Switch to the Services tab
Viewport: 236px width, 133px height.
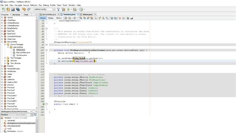(16, 15)
